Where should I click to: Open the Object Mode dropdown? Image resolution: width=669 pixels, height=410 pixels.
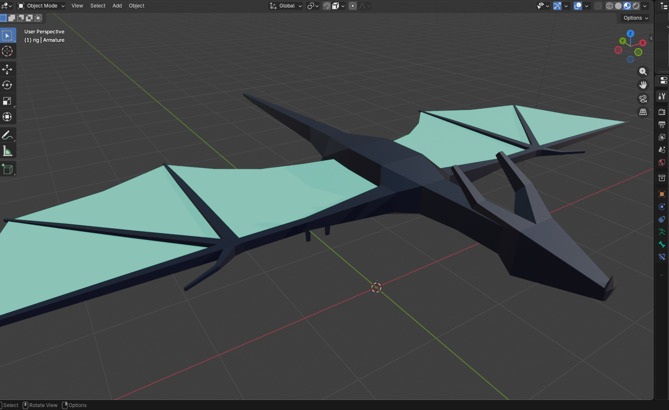41,6
